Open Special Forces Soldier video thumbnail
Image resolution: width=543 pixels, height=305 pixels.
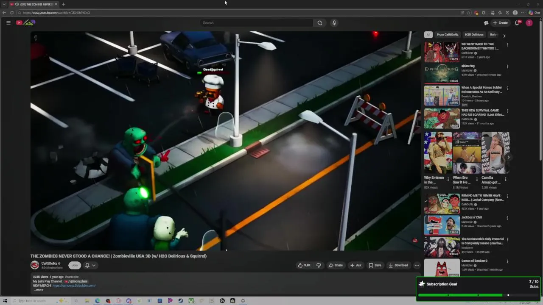pyautogui.click(x=442, y=96)
